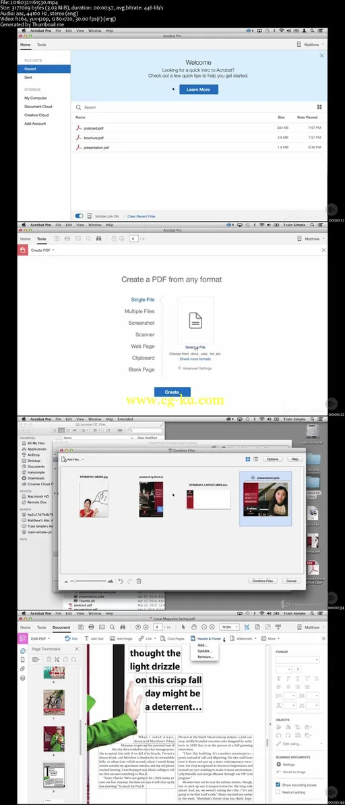Select Web Page in Create PDF options
The height and width of the screenshot is (805, 345).
142,346
